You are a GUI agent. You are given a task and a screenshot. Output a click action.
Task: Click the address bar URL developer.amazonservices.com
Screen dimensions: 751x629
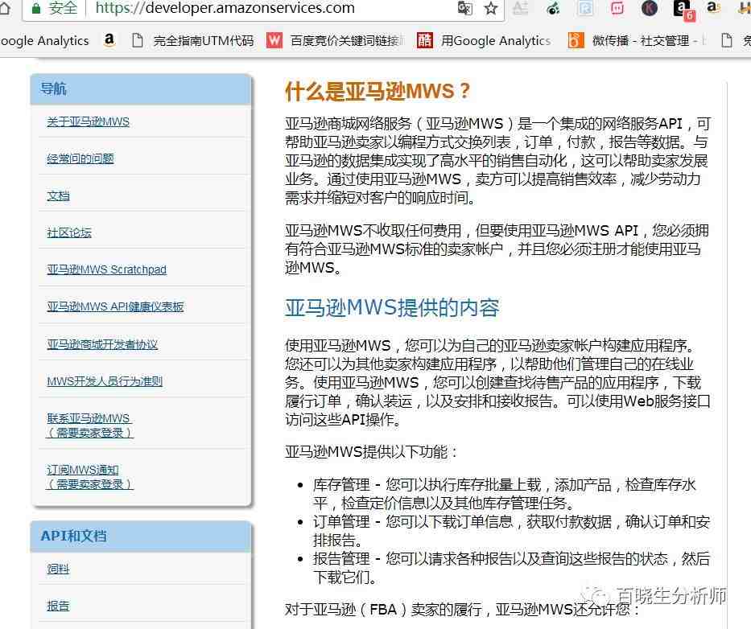coord(225,8)
